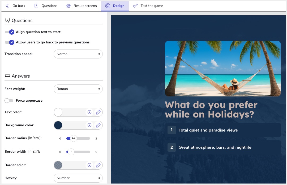Screen dimensions: 287x185
Task: Toggle Allow users to go back option
Action: tap(10, 42)
